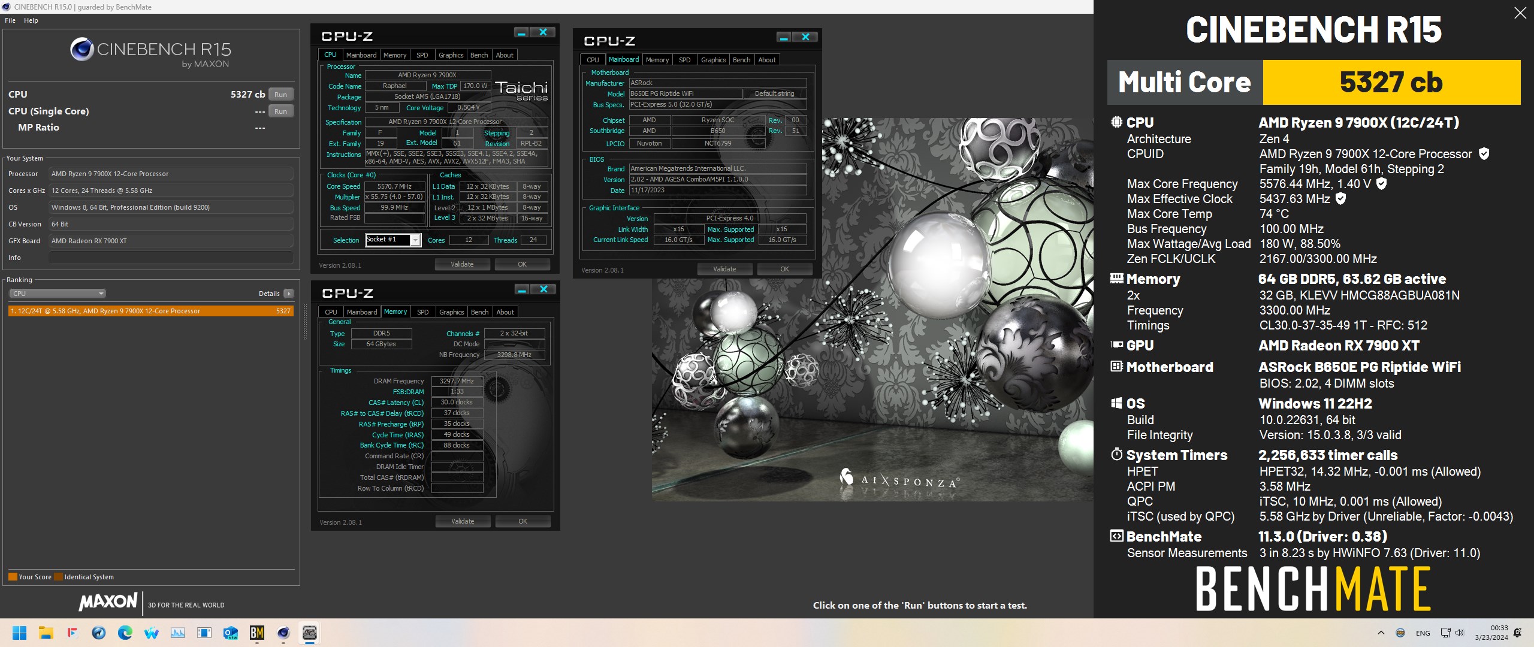Click the Cinebench R15 logo
The width and height of the screenshot is (1534, 647).
pos(150,53)
